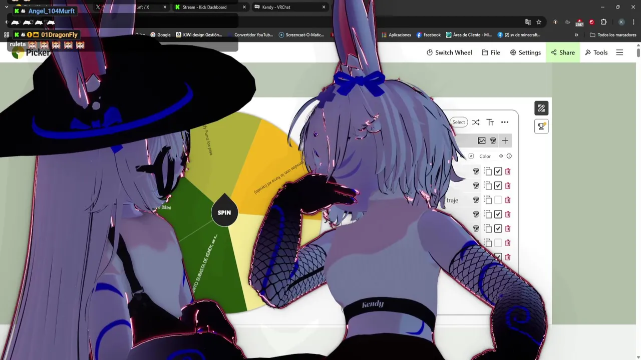The width and height of the screenshot is (641, 360).
Task: Delete the traje entry
Action: pyautogui.click(x=508, y=200)
